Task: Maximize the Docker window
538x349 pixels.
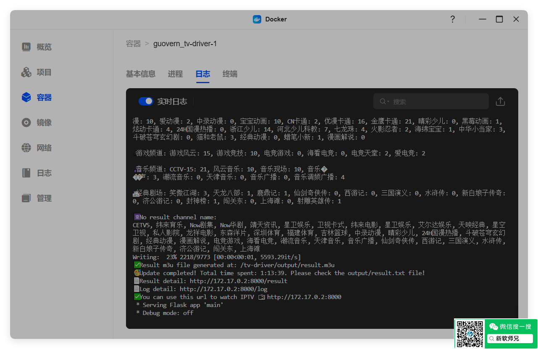Action: coord(499,19)
